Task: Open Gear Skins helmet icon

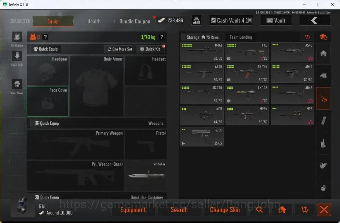Action: click(17, 84)
